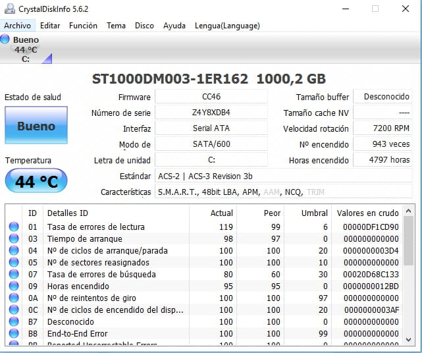Close the CrystalDiskInfo window
This screenshot has height=353, width=422.
coord(406,9)
